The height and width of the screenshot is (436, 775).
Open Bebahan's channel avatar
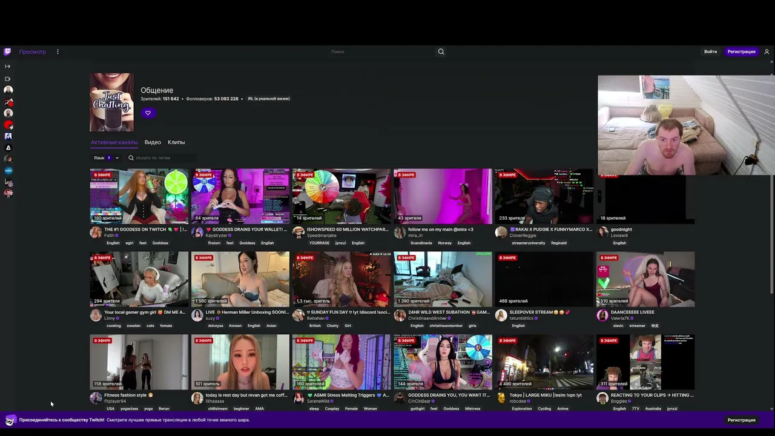tap(298, 315)
